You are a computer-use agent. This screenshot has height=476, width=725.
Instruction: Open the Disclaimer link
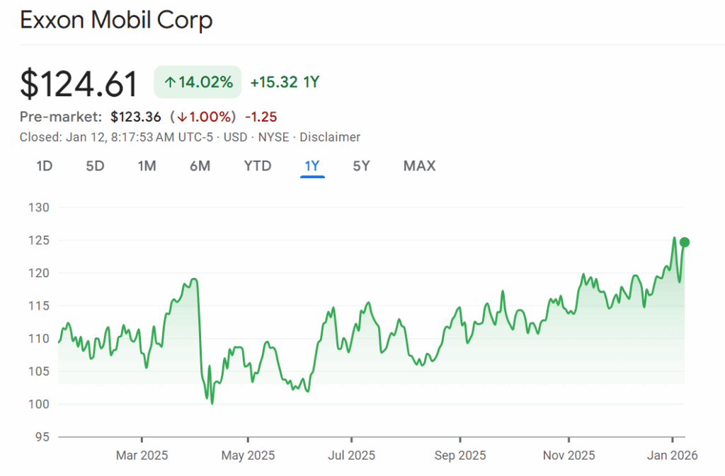click(x=330, y=137)
